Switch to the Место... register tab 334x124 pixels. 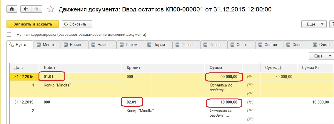click(47, 45)
